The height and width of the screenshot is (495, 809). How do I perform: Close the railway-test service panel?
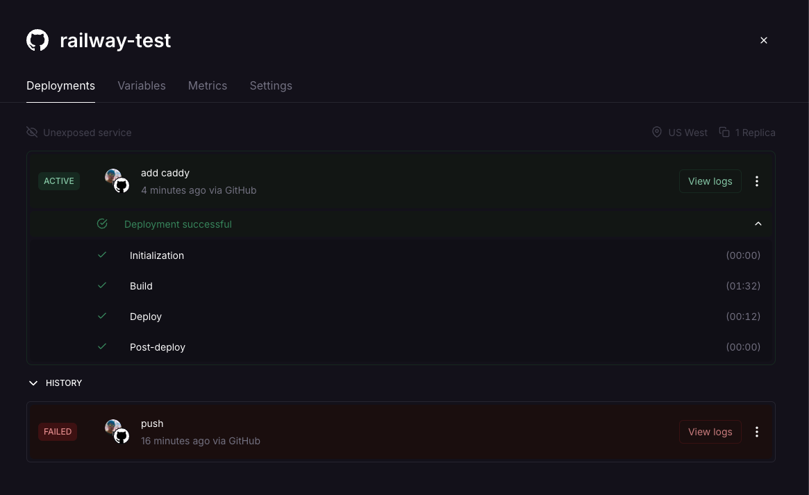click(x=764, y=40)
